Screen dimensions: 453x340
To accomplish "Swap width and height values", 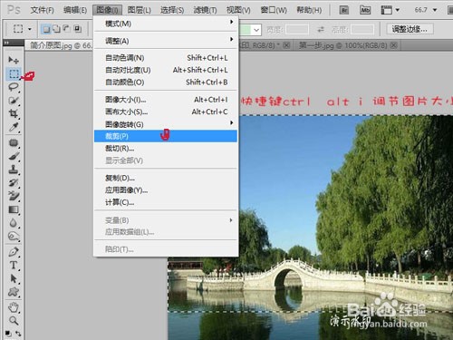I will tap(321, 29).
